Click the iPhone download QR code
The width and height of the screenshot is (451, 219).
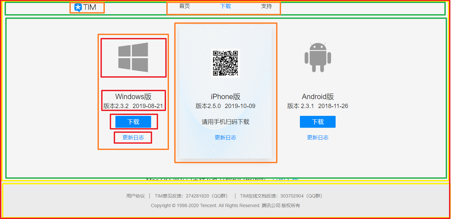[x=225, y=62]
